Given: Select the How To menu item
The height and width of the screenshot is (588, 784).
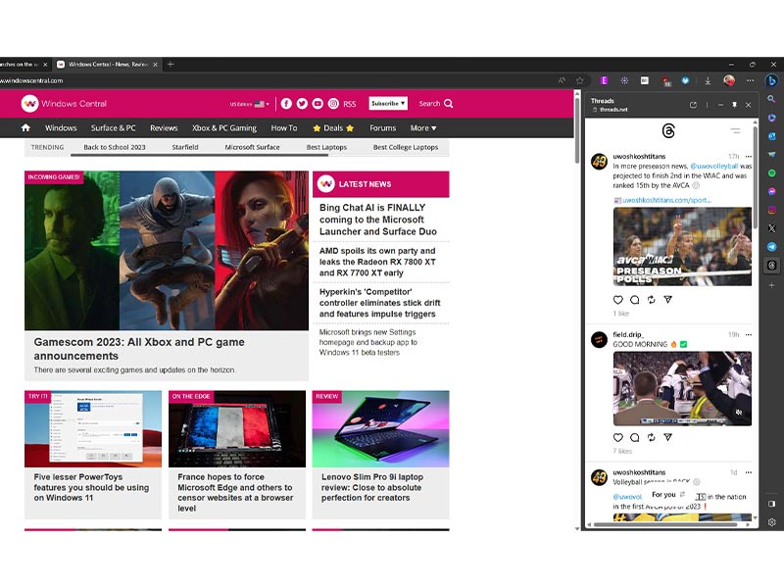Looking at the screenshot, I should click(x=284, y=128).
